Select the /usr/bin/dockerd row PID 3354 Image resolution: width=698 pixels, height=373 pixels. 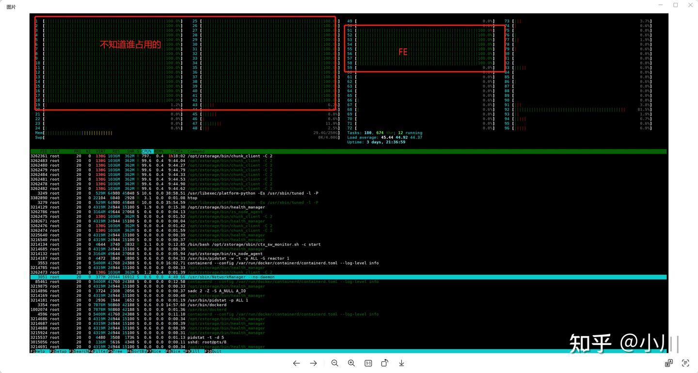click(x=348, y=305)
